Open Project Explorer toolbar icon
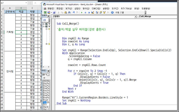Image resolution: width=179 pixels, height=112 pixels. (x=97, y=13)
